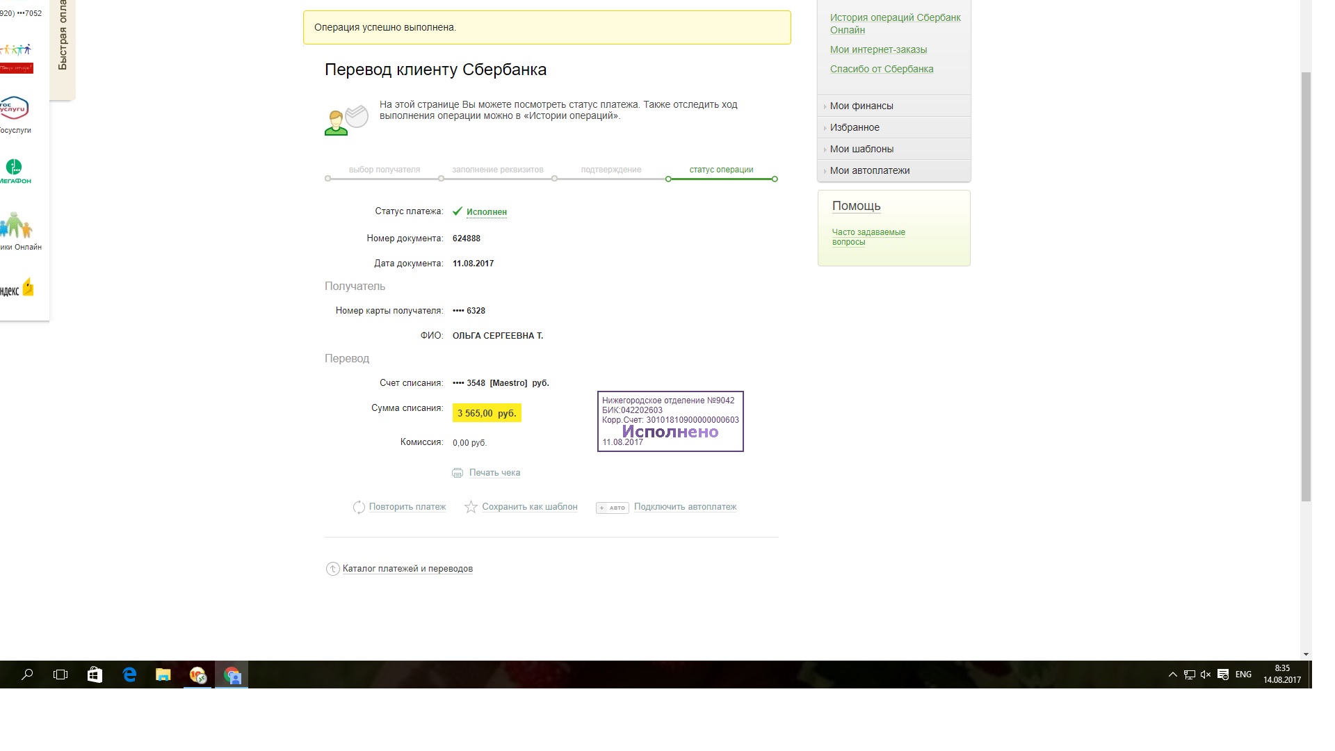Click the page vertical scrollbar thumb
The height and width of the screenshot is (751, 1335).
1306,285
